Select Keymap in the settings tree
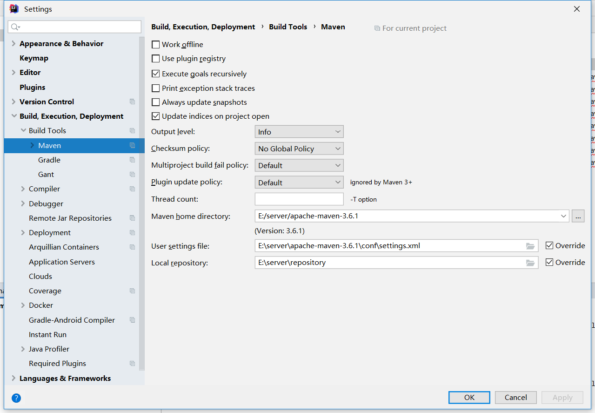Image resolution: width=595 pixels, height=413 pixels. tap(34, 58)
